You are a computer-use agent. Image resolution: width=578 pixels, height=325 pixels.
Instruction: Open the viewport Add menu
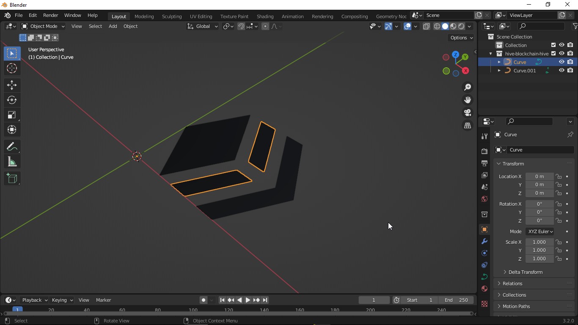coord(113,26)
